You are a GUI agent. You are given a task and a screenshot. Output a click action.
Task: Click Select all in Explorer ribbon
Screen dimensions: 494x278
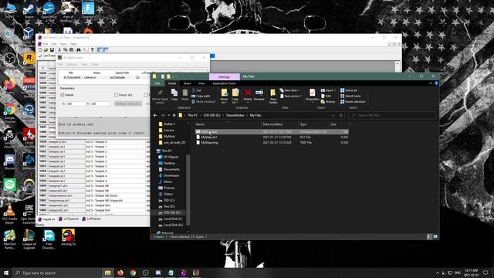tap(348, 90)
